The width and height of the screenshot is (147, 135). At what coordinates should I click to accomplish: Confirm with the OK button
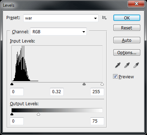(127, 18)
